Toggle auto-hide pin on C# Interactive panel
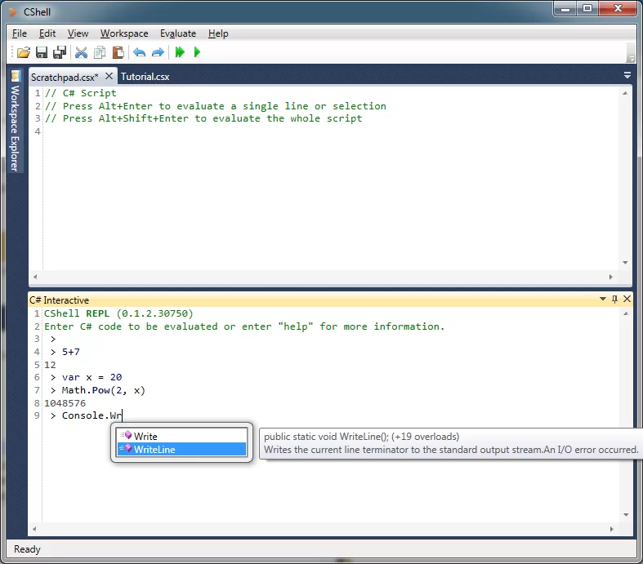 615,300
